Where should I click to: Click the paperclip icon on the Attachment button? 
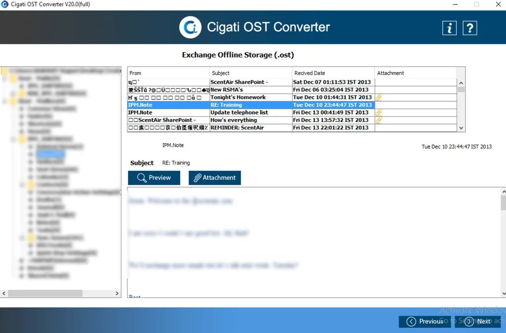coord(197,178)
